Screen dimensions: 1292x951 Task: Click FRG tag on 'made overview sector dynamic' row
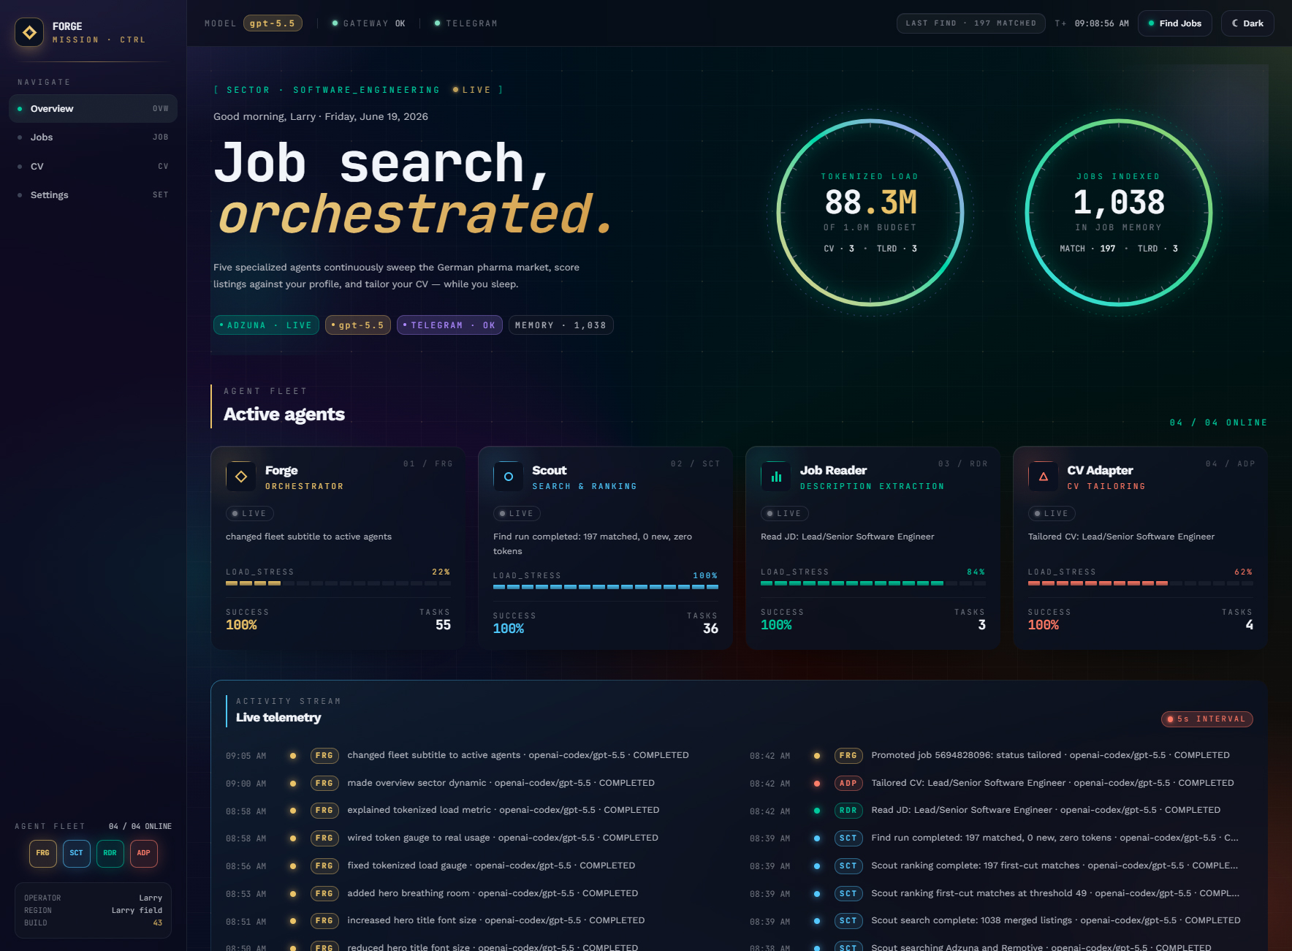(x=324, y=784)
